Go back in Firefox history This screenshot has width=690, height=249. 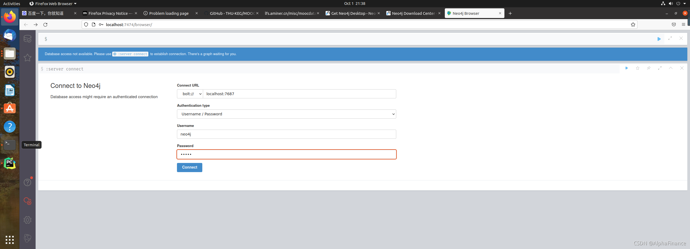click(x=26, y=25)
